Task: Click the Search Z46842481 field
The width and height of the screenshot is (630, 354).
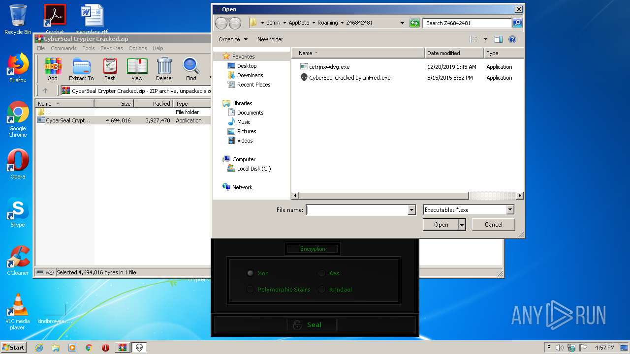Action: (467, 23)
